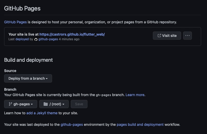Open the gh-pages branch selector
Screen dimensions: 207x134
(21, 104)
